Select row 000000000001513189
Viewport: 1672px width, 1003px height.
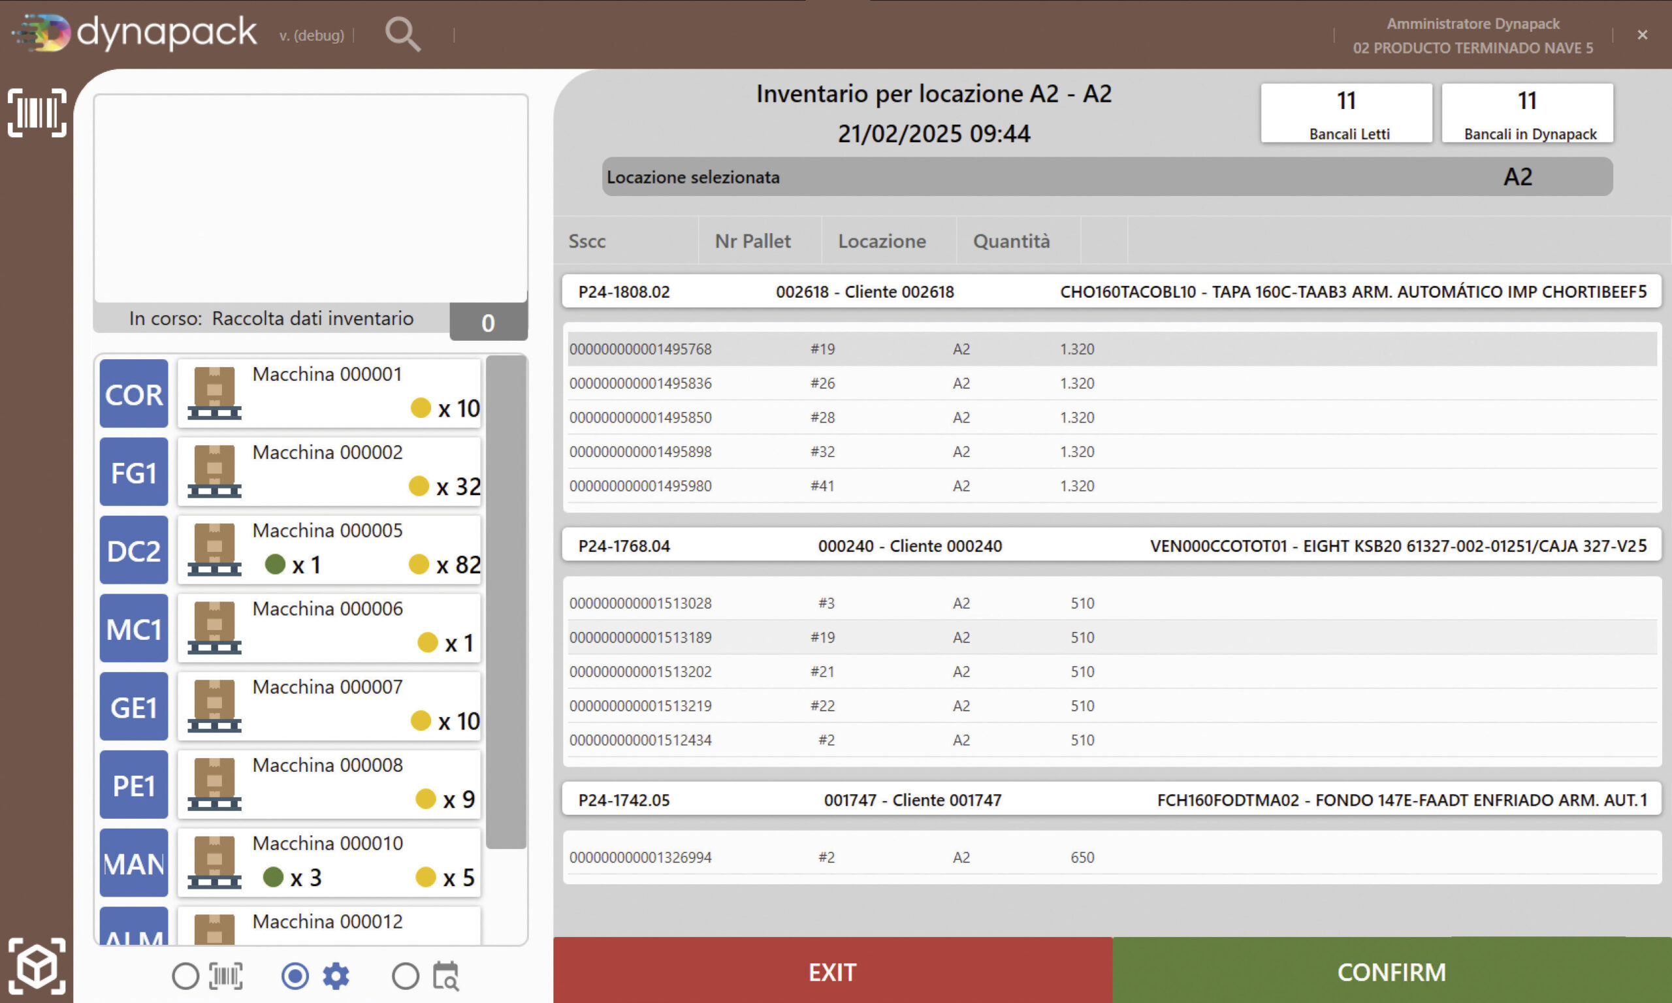point(1112,637)
